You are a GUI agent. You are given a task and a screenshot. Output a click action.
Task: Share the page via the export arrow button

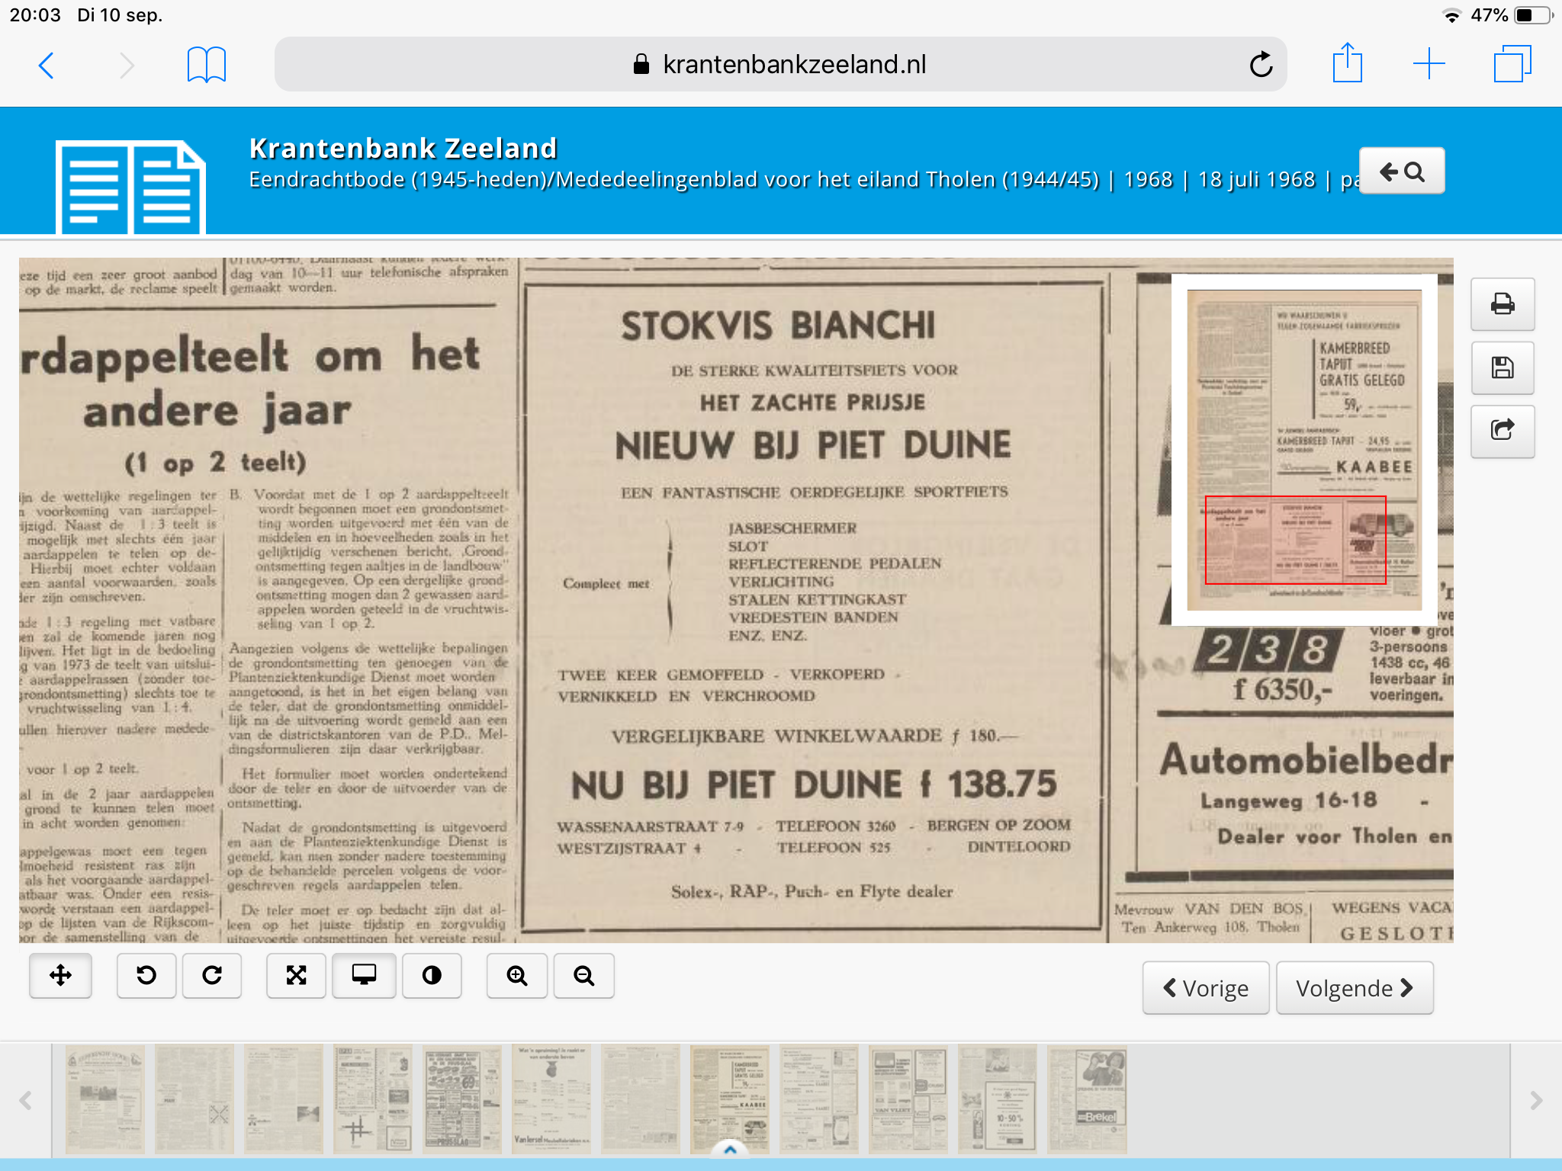point(1502,431)
